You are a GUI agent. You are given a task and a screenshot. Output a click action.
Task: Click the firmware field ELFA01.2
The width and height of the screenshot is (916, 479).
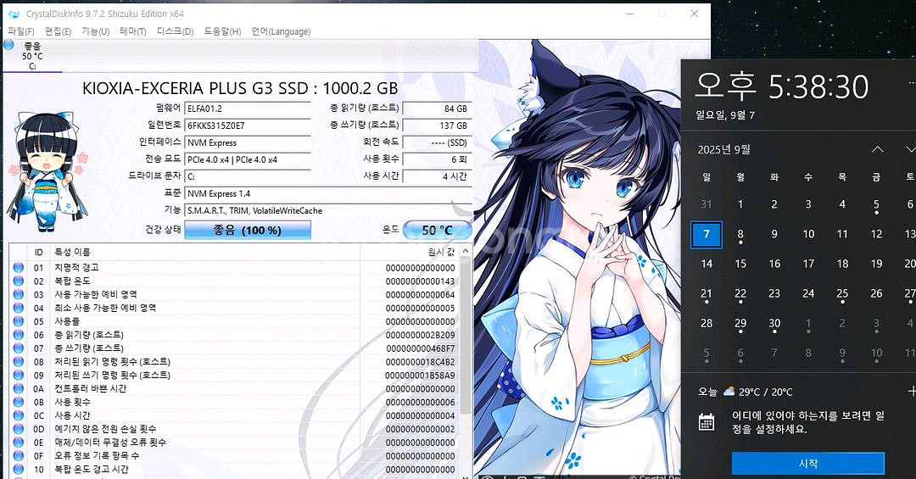(x=248, y=109)
